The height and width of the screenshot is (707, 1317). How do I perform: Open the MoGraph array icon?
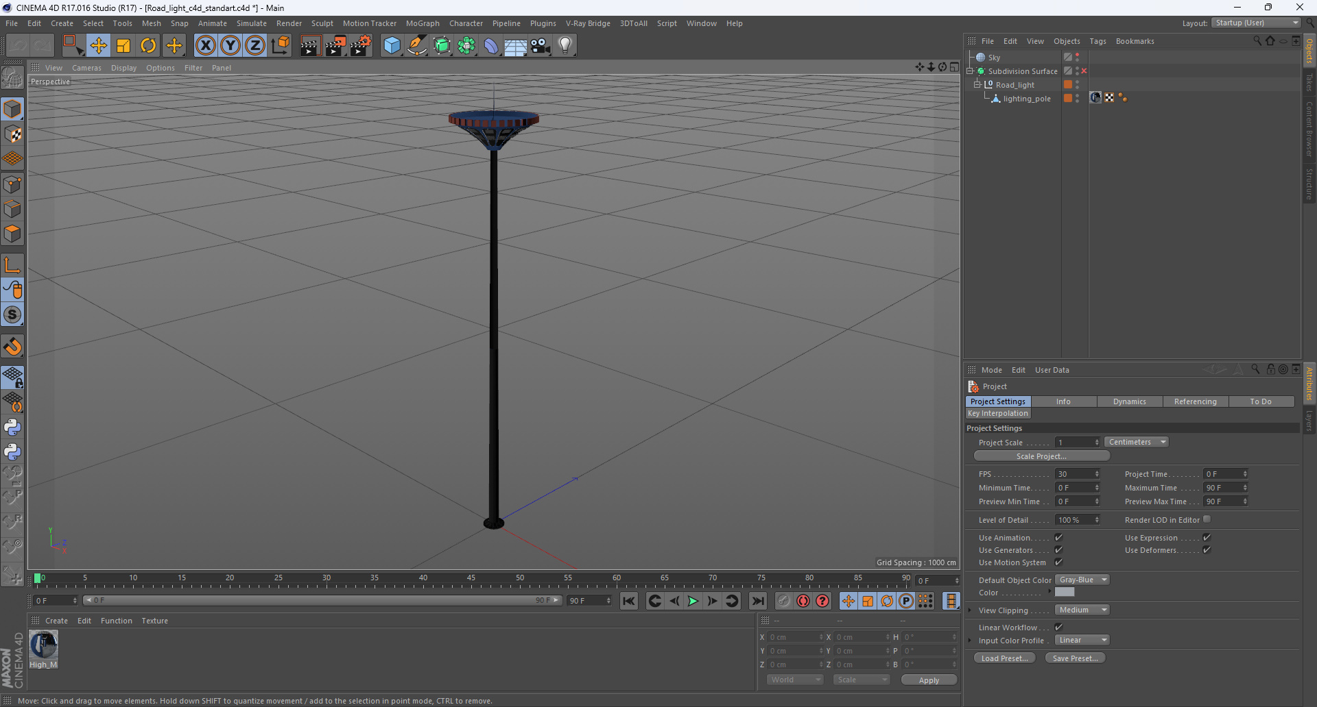pyautogui.click(x=466, y=46)
